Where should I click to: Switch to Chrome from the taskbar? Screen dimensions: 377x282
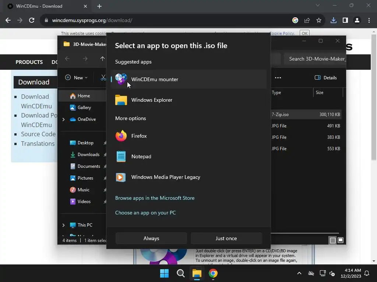tap(213, 273)
